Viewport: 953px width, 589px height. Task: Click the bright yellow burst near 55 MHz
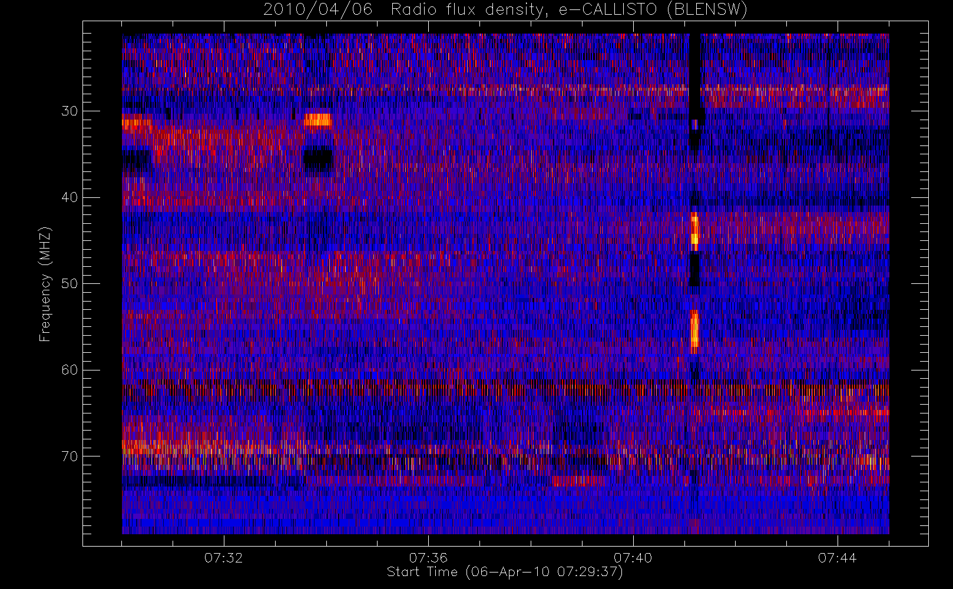pos(694,331)
